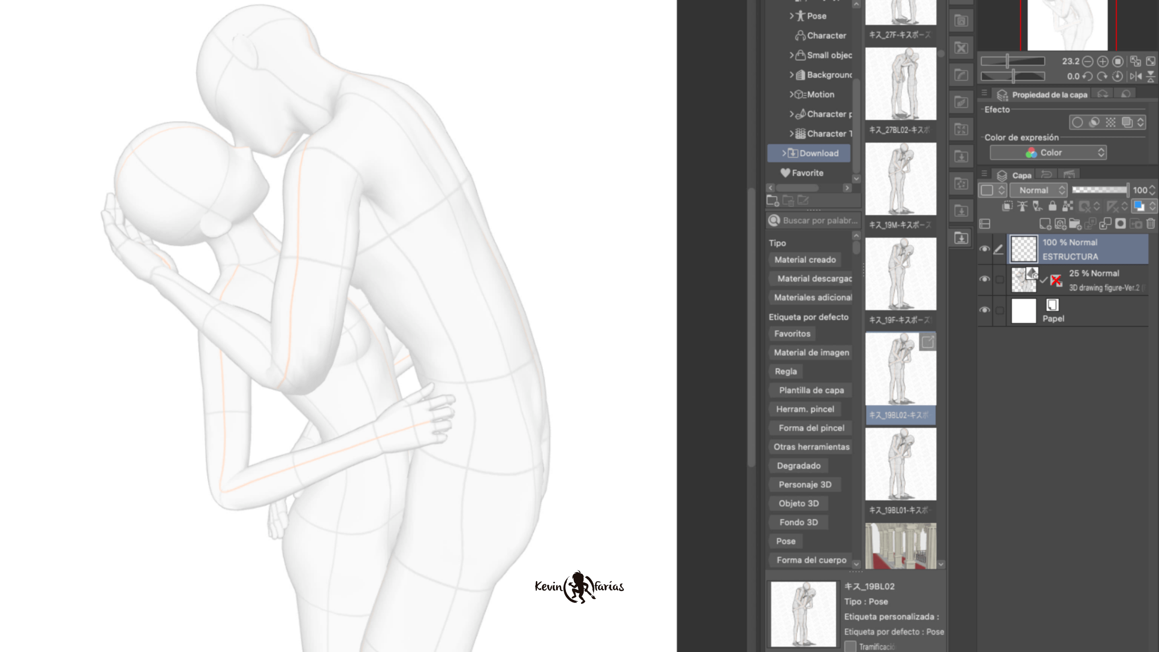Click the lock layer icon
The height and width of the screenshot is (652, 1159).
pos(1052,206)
